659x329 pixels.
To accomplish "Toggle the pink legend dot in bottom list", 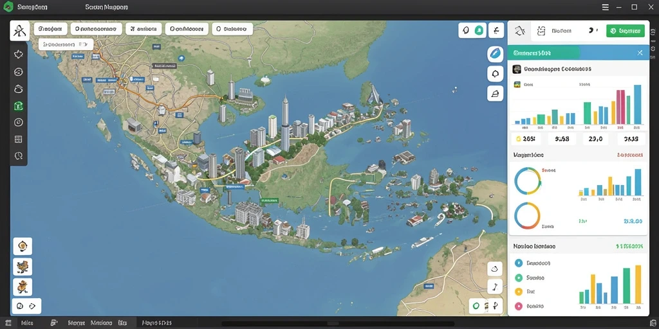I will [x=518, y=306].
